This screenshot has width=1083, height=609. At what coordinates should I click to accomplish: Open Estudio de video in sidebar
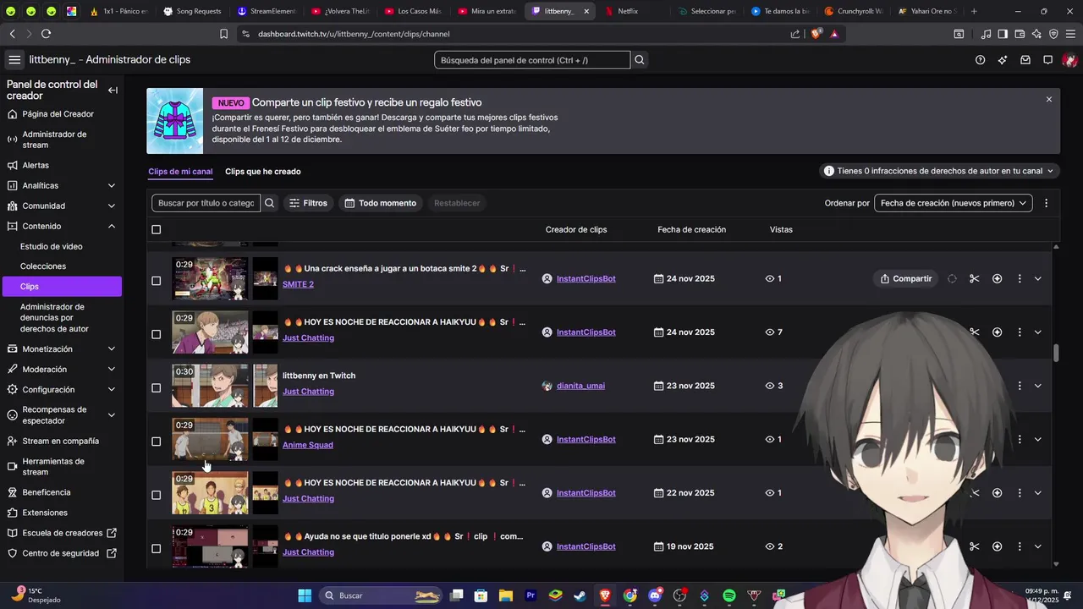[x=52, y=246]
